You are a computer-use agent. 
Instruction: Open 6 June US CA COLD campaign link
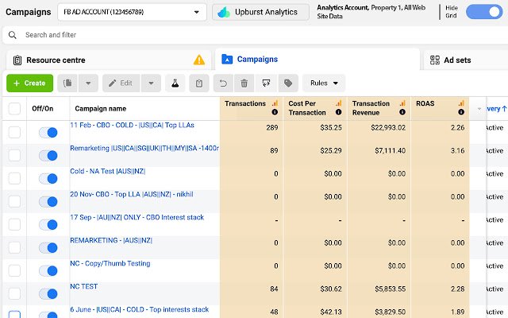tap(140, 309)
